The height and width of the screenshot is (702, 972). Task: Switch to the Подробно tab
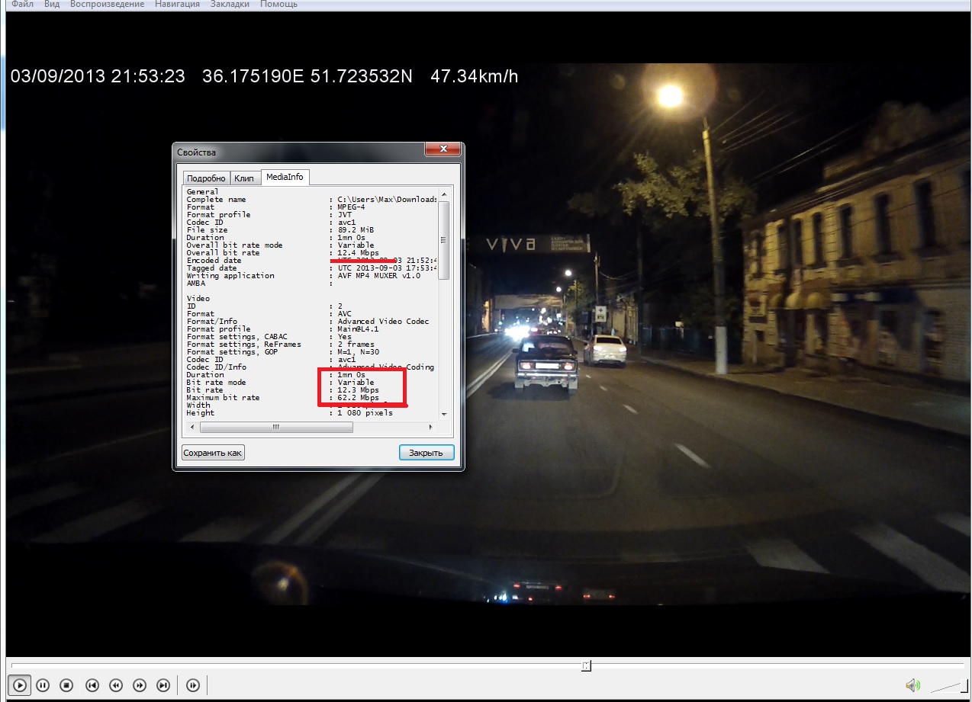point(206,178)
